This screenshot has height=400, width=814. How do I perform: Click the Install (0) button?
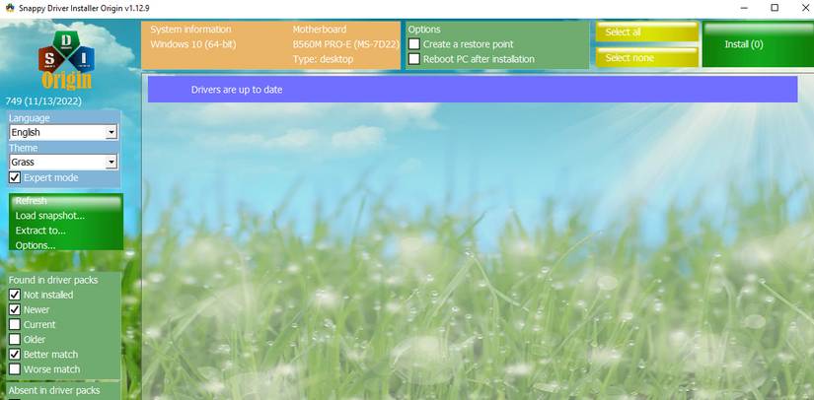click(x=758, y=44)
